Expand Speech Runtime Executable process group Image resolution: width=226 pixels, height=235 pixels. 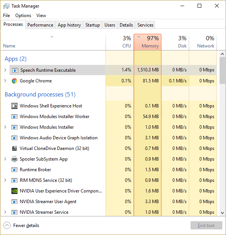tap(5, 70)
